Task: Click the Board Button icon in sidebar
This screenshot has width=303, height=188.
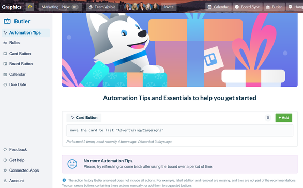Action: click(x=5, y=64)
